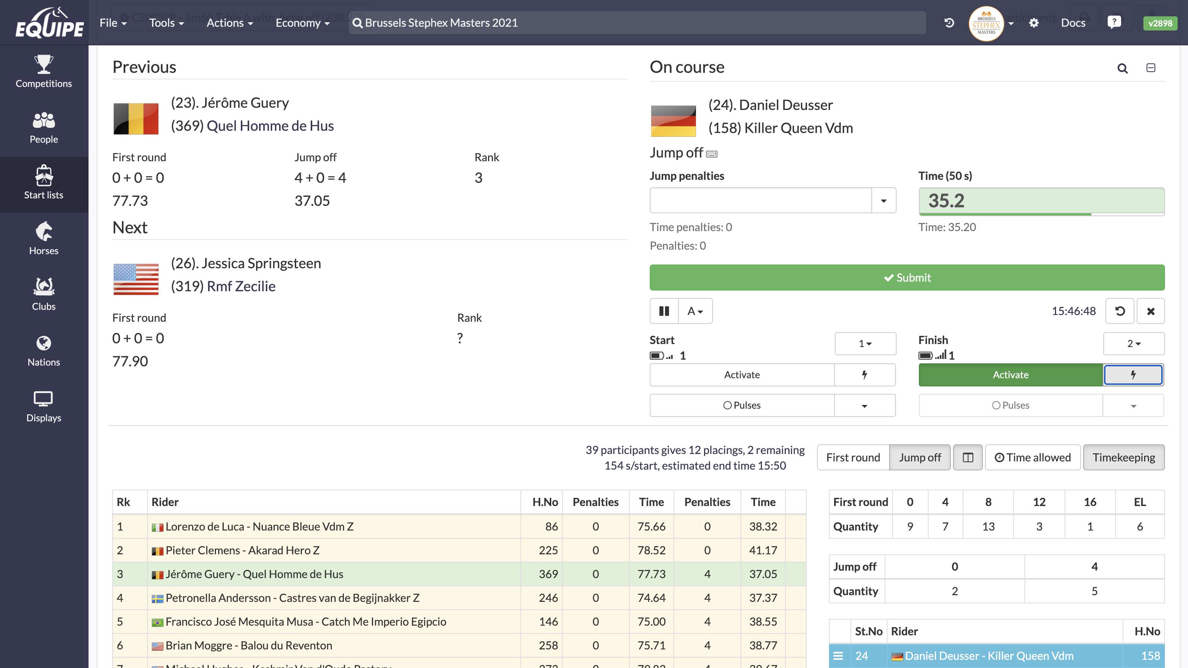
Task: Pause the running timer
Action: [x=664, y=311]
